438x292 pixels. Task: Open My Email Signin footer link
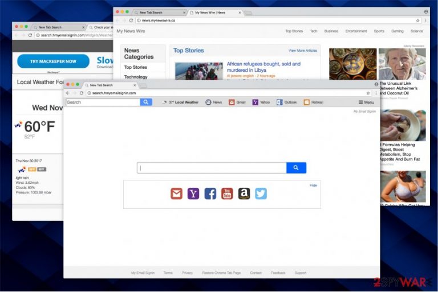click(x=143, y=273)
